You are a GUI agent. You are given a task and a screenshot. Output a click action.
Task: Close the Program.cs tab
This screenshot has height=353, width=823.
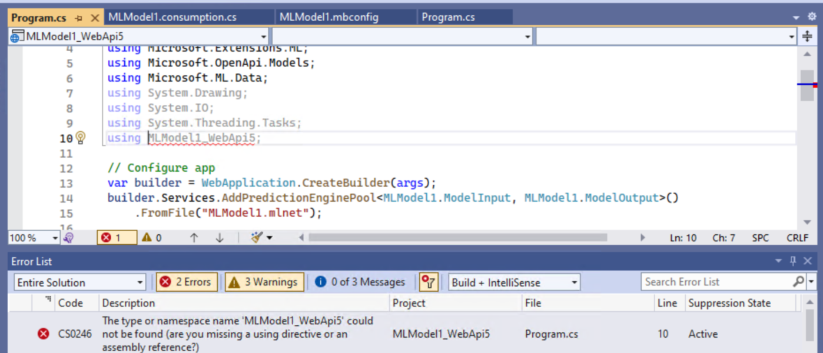pos(95,18)
